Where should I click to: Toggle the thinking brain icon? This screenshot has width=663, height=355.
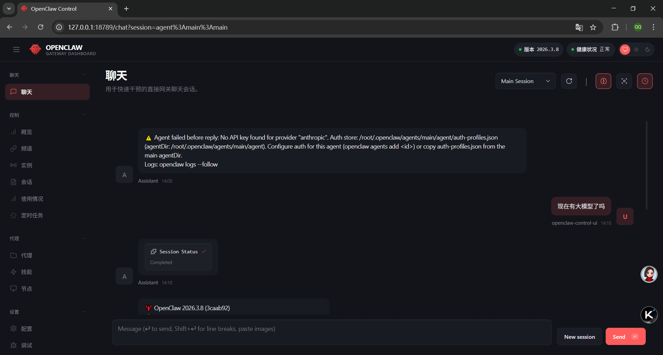point(603,81)
